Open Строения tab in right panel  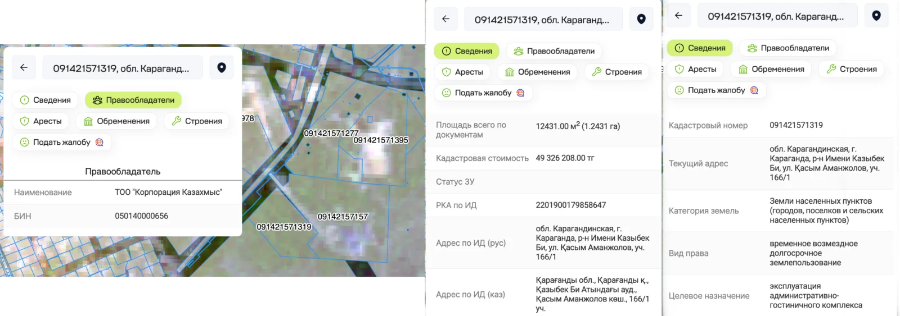point(852,69)
